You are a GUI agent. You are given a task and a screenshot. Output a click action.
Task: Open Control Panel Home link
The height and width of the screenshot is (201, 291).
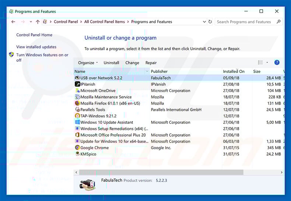[34, 35]
